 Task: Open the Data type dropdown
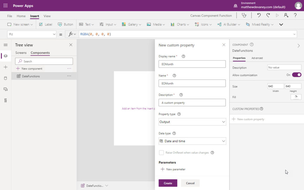192,141
